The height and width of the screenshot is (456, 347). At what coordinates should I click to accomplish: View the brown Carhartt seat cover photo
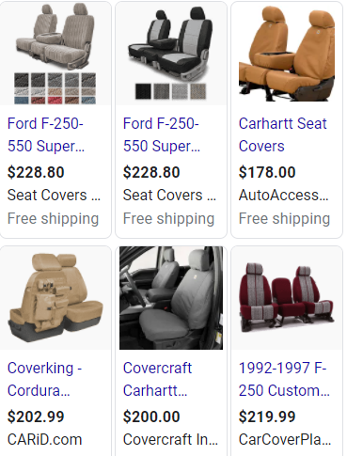point(287,54)
